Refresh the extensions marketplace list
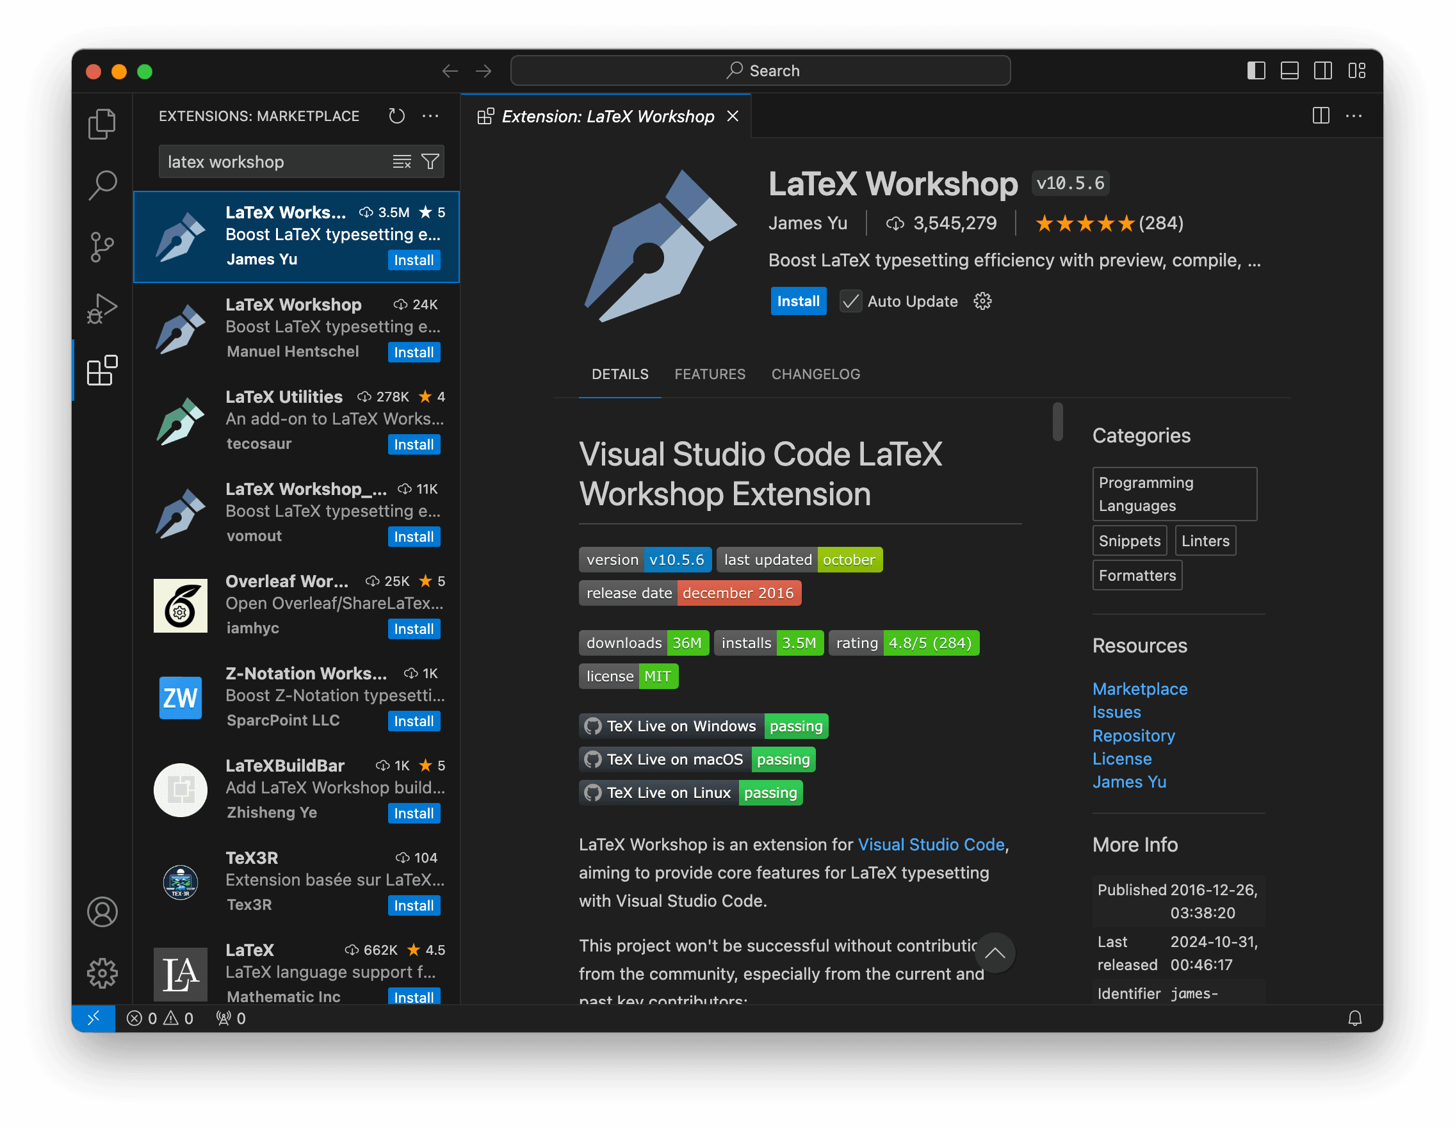The image size is (1455, 1127). (397, 116)
